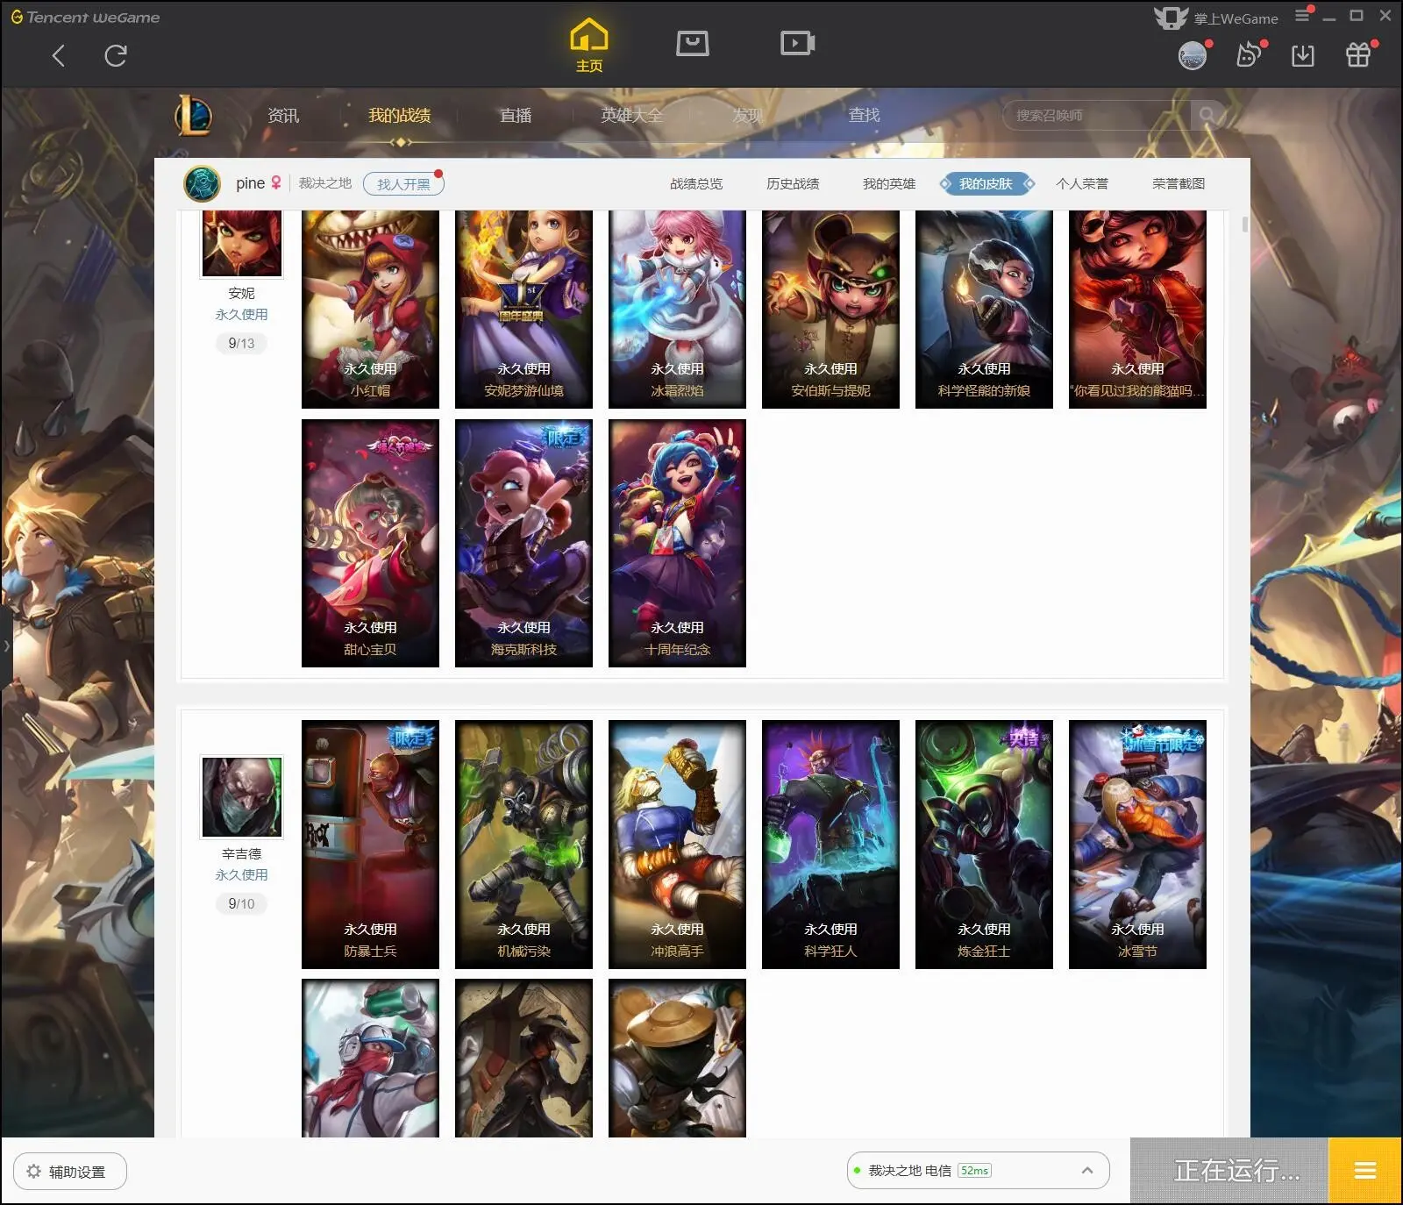
Task: Open the WeGame hamburger menu at top right
Action: coord(1302,16)
